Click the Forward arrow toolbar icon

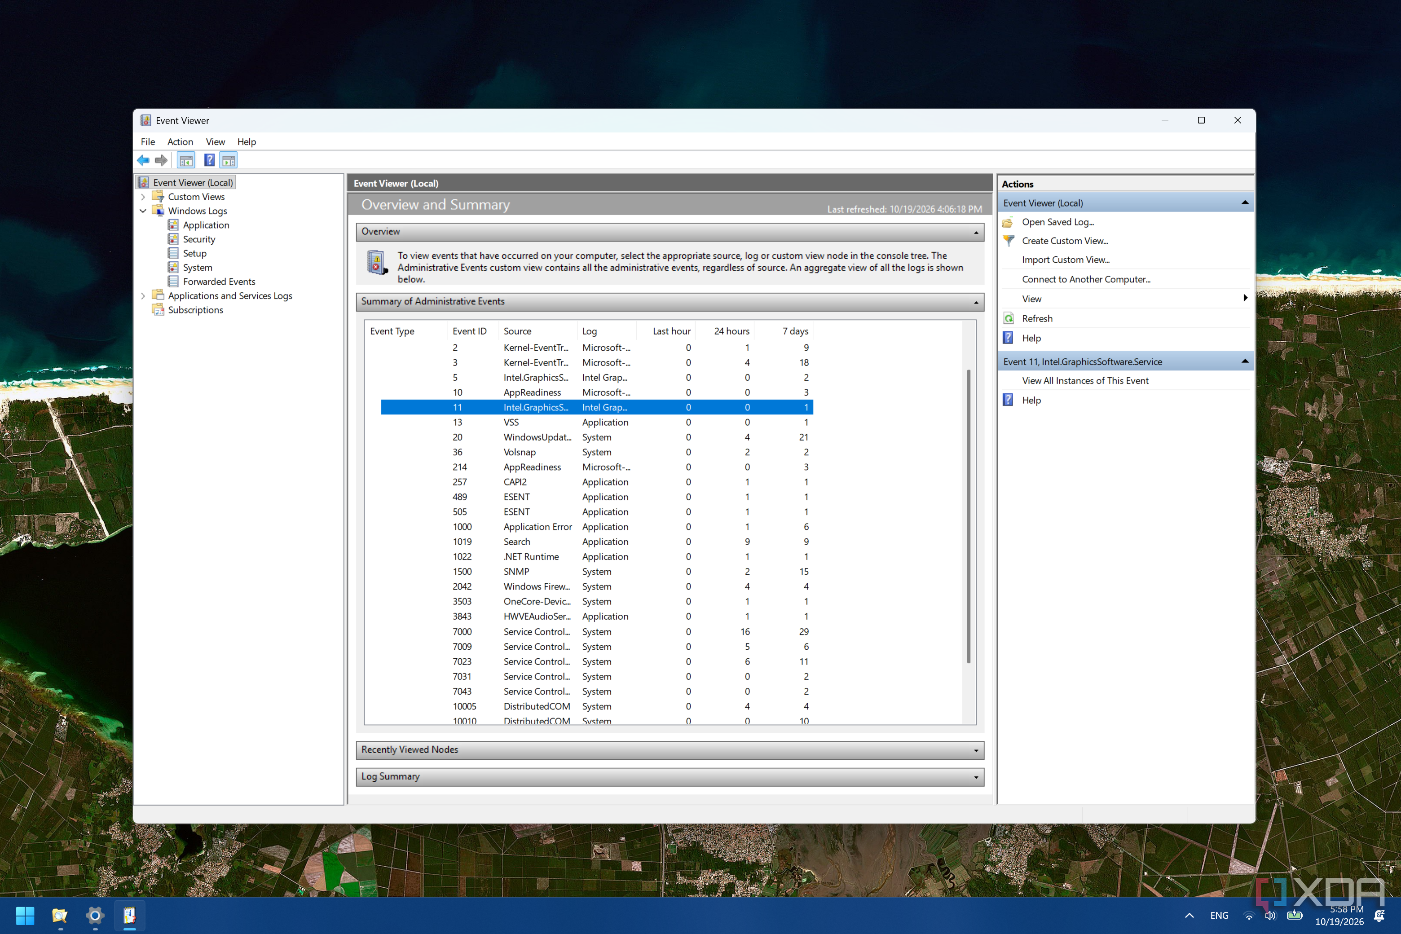coord(161,160)
